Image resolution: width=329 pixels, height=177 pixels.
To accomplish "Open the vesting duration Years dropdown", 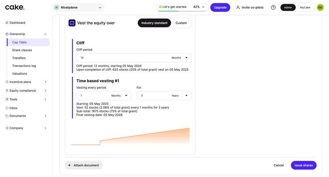I will [x=179, y=96].
